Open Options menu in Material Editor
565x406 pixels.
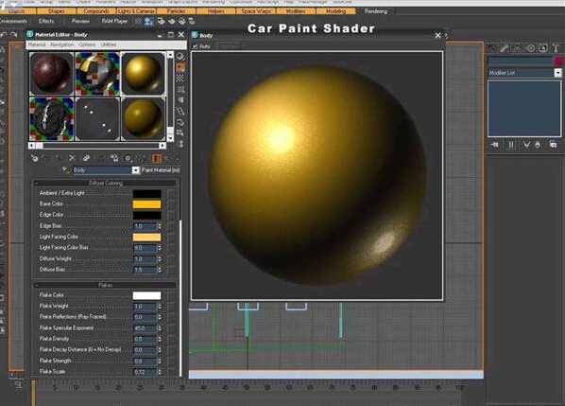point(87,44)
